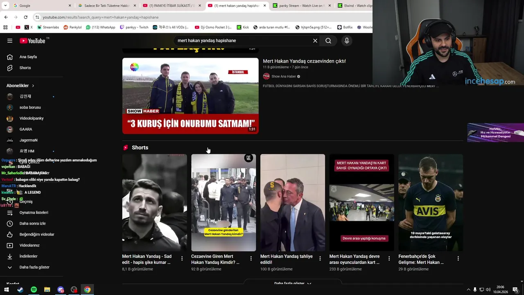524x295 pixels.
Task: Open options for Fenerbahçe'de Şok short
Action: [458, 259]
